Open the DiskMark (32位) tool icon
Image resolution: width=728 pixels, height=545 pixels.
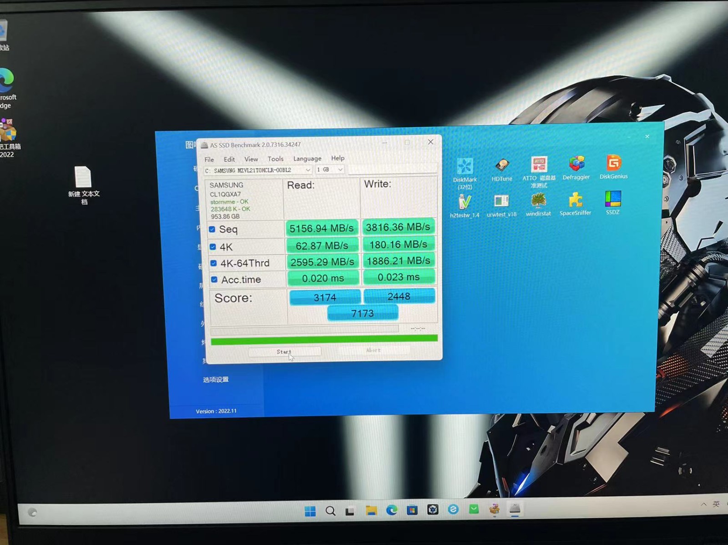[465, 173]
